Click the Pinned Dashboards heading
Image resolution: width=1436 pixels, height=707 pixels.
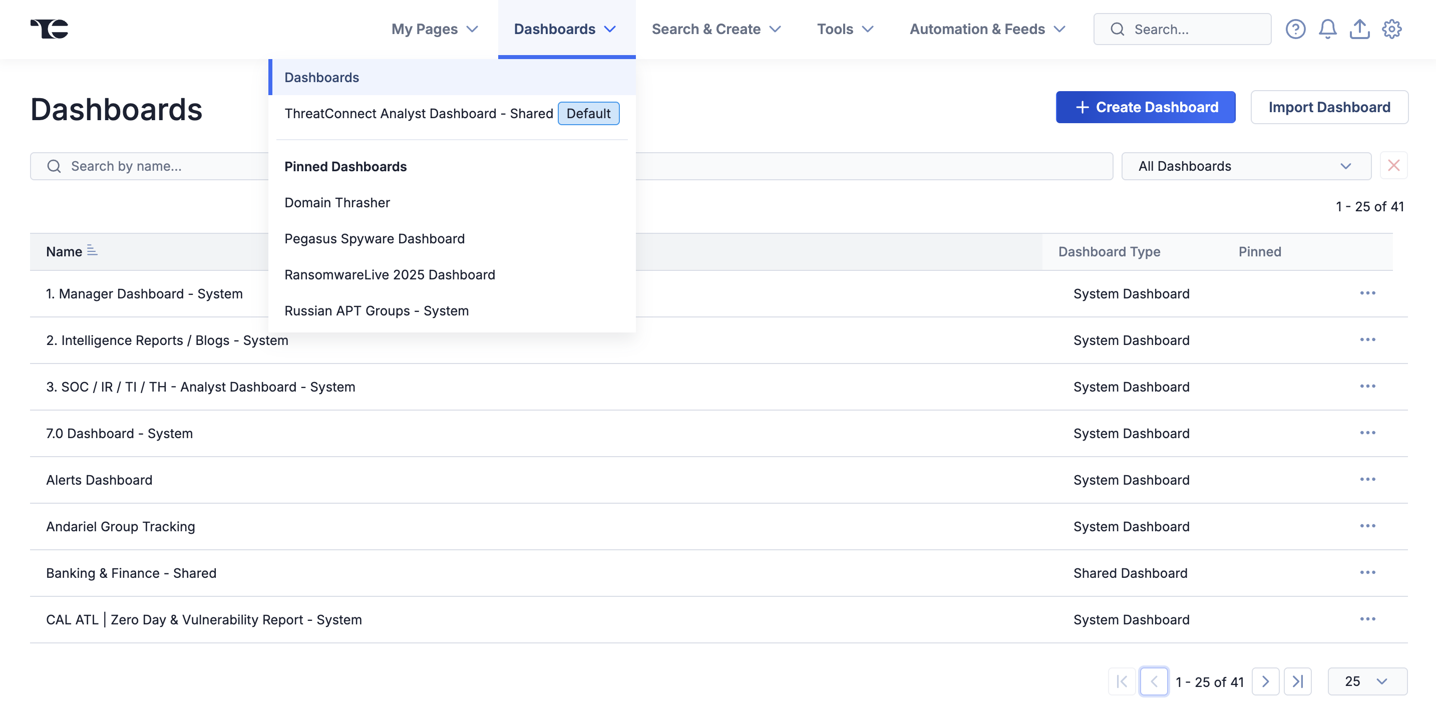345,167
